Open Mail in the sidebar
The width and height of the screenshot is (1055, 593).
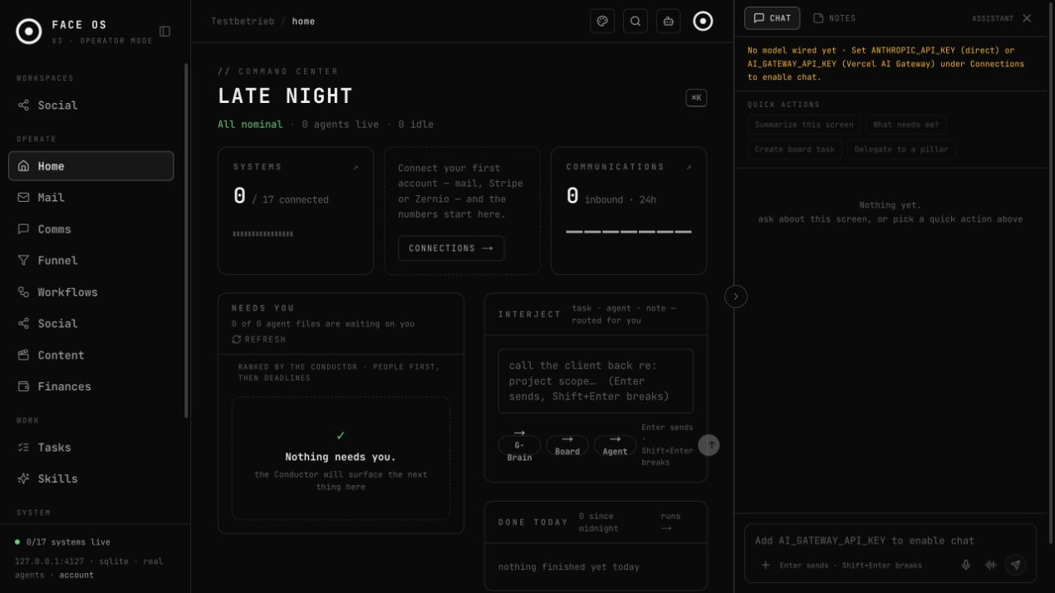pyautogui.click(x=91, y=198)
